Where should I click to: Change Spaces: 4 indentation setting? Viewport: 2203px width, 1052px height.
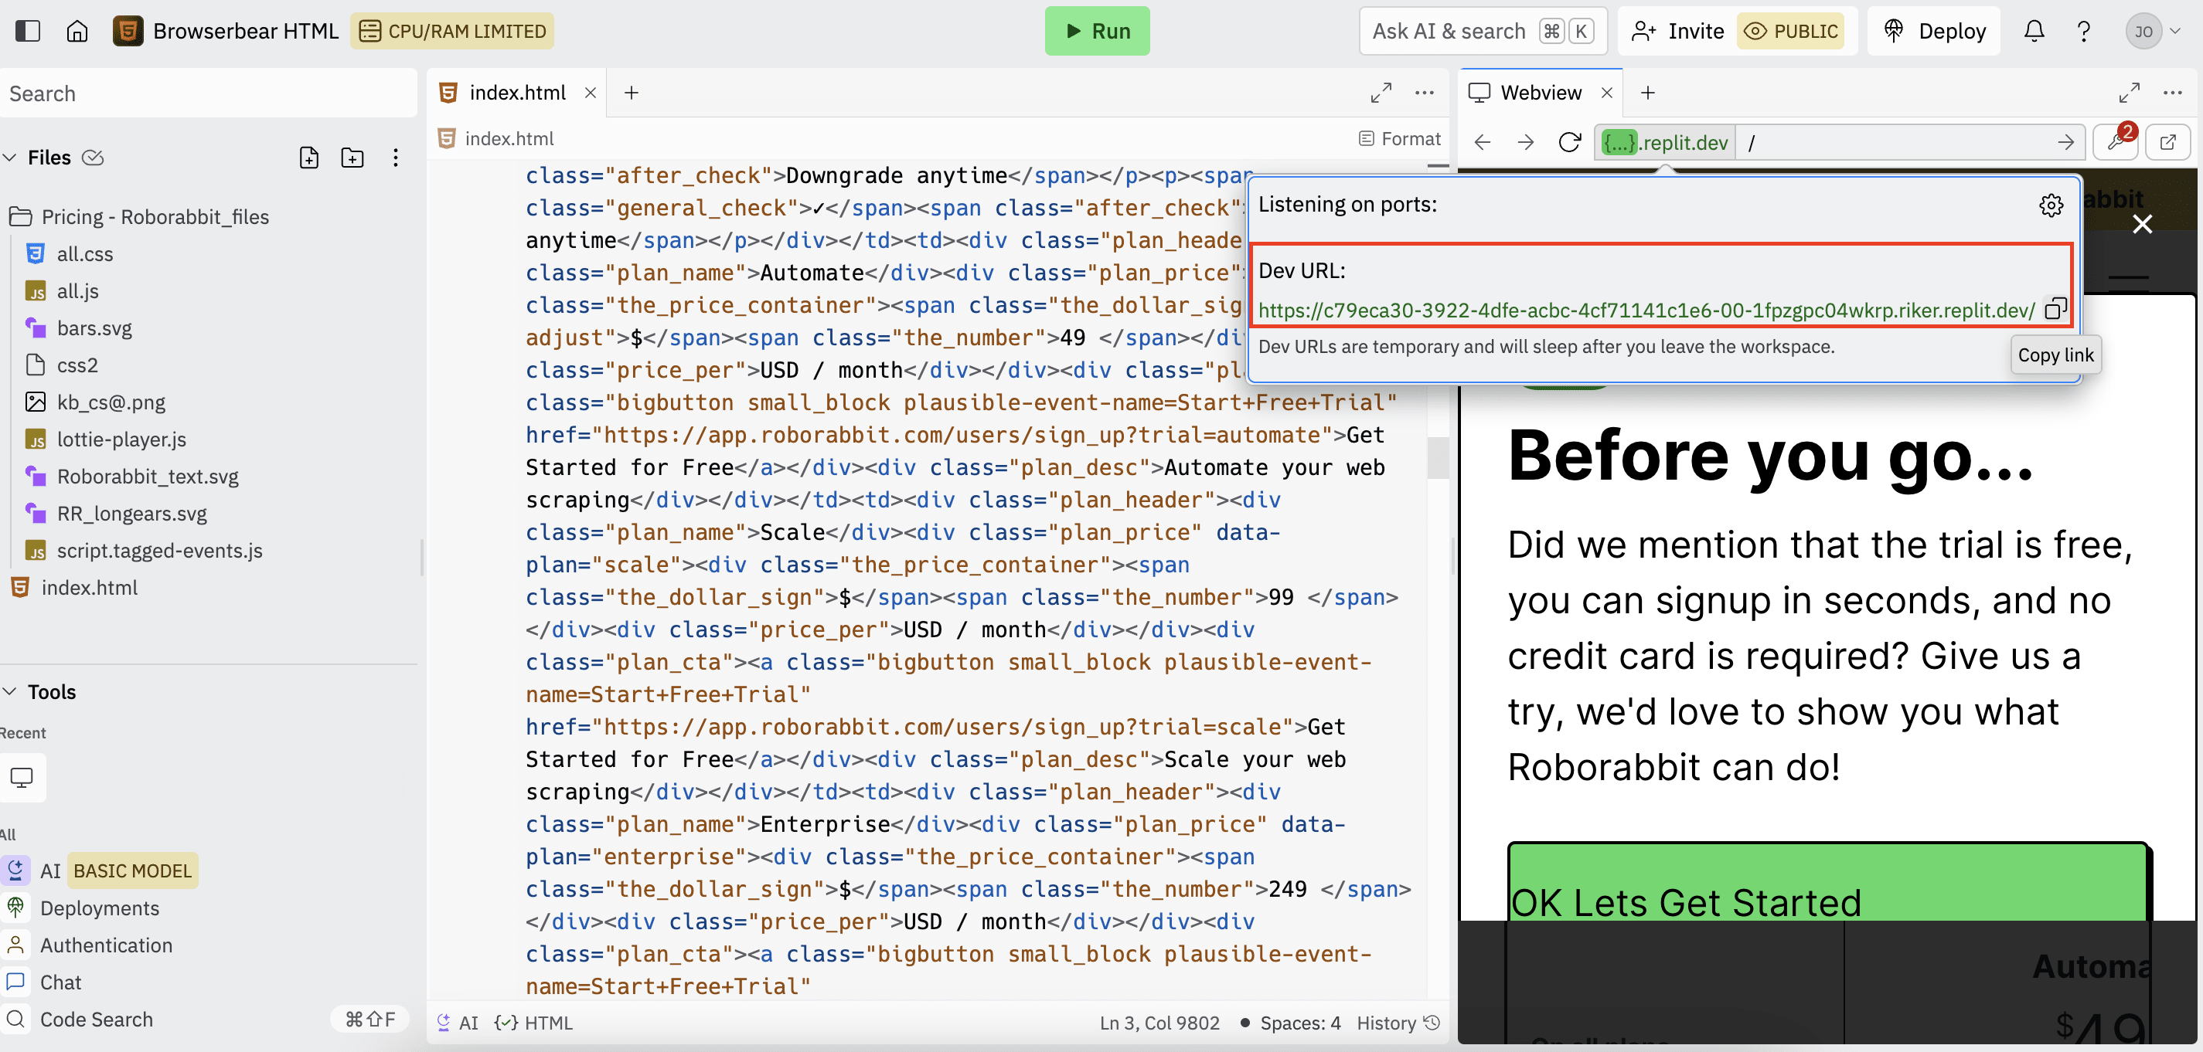click(x=1300, y=1023)
